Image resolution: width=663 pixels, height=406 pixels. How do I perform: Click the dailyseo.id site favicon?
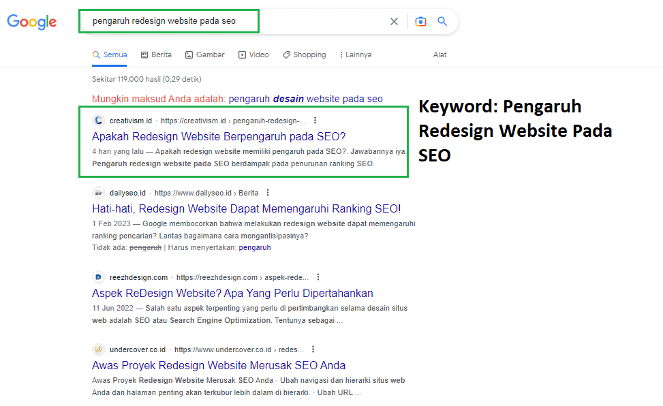coord(97,192)
